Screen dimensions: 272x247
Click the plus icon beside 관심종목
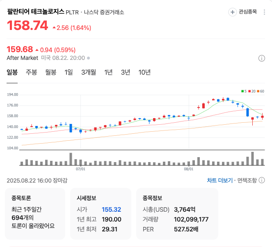click(233, 12)
